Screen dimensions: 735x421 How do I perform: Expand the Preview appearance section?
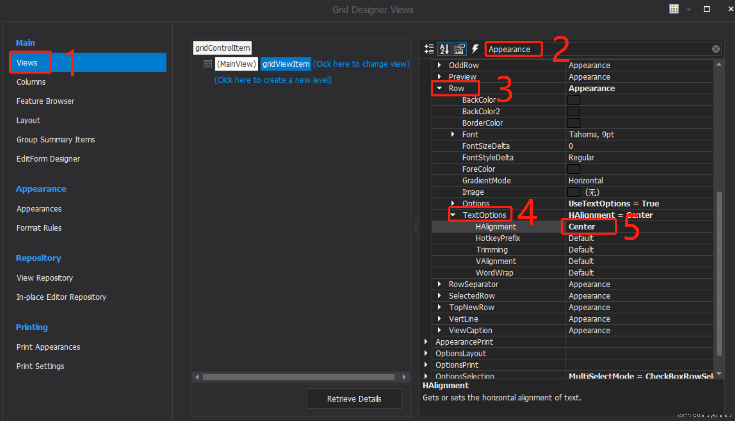439,77
